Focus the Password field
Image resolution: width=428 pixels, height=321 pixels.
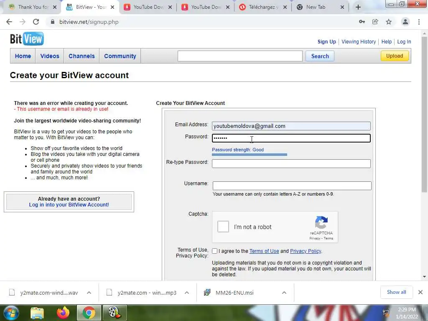pyautogui.click(x=291, y=138)
